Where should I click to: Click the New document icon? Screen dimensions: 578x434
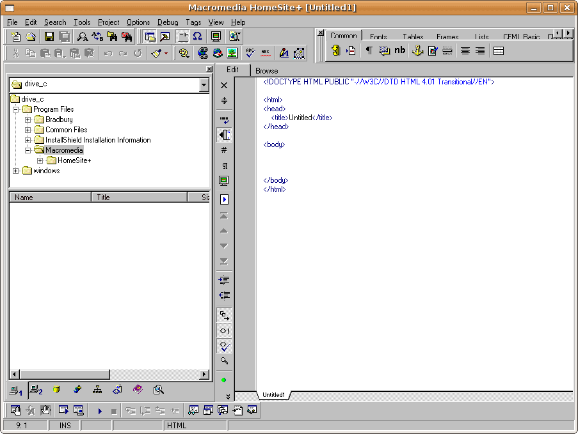click(15, 36)
